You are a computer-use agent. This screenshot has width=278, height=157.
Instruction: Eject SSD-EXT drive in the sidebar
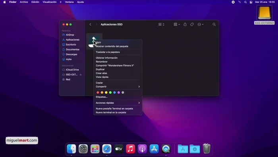point(81,75)
